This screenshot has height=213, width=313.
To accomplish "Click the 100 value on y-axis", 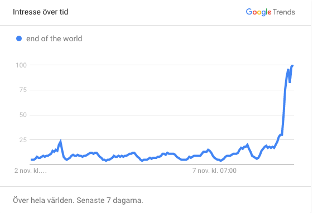I will [21, 65].
